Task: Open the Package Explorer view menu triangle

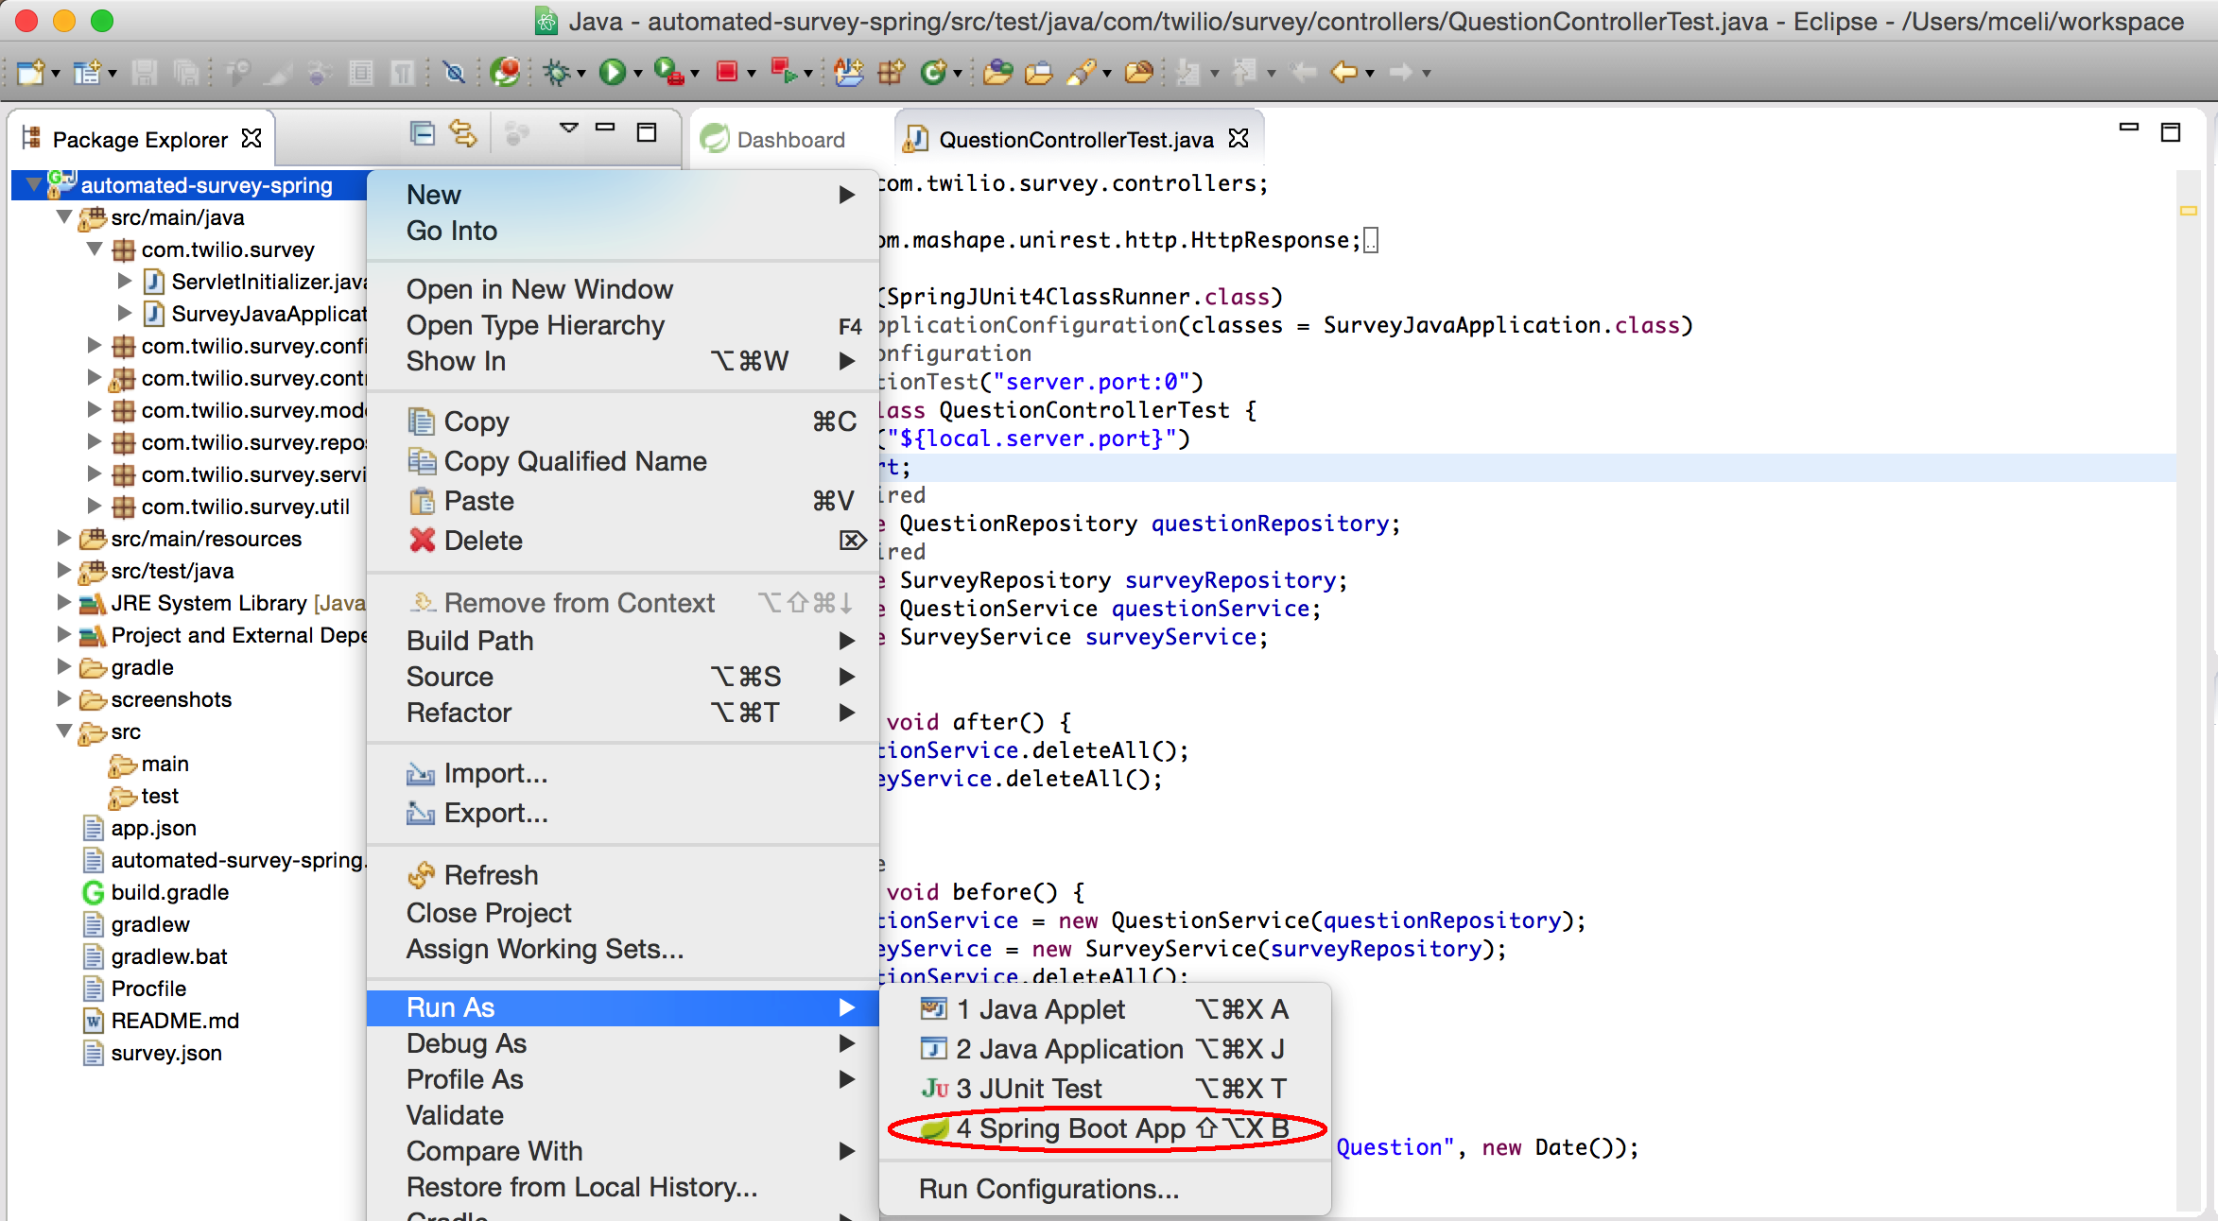Action: click(568, 128)
